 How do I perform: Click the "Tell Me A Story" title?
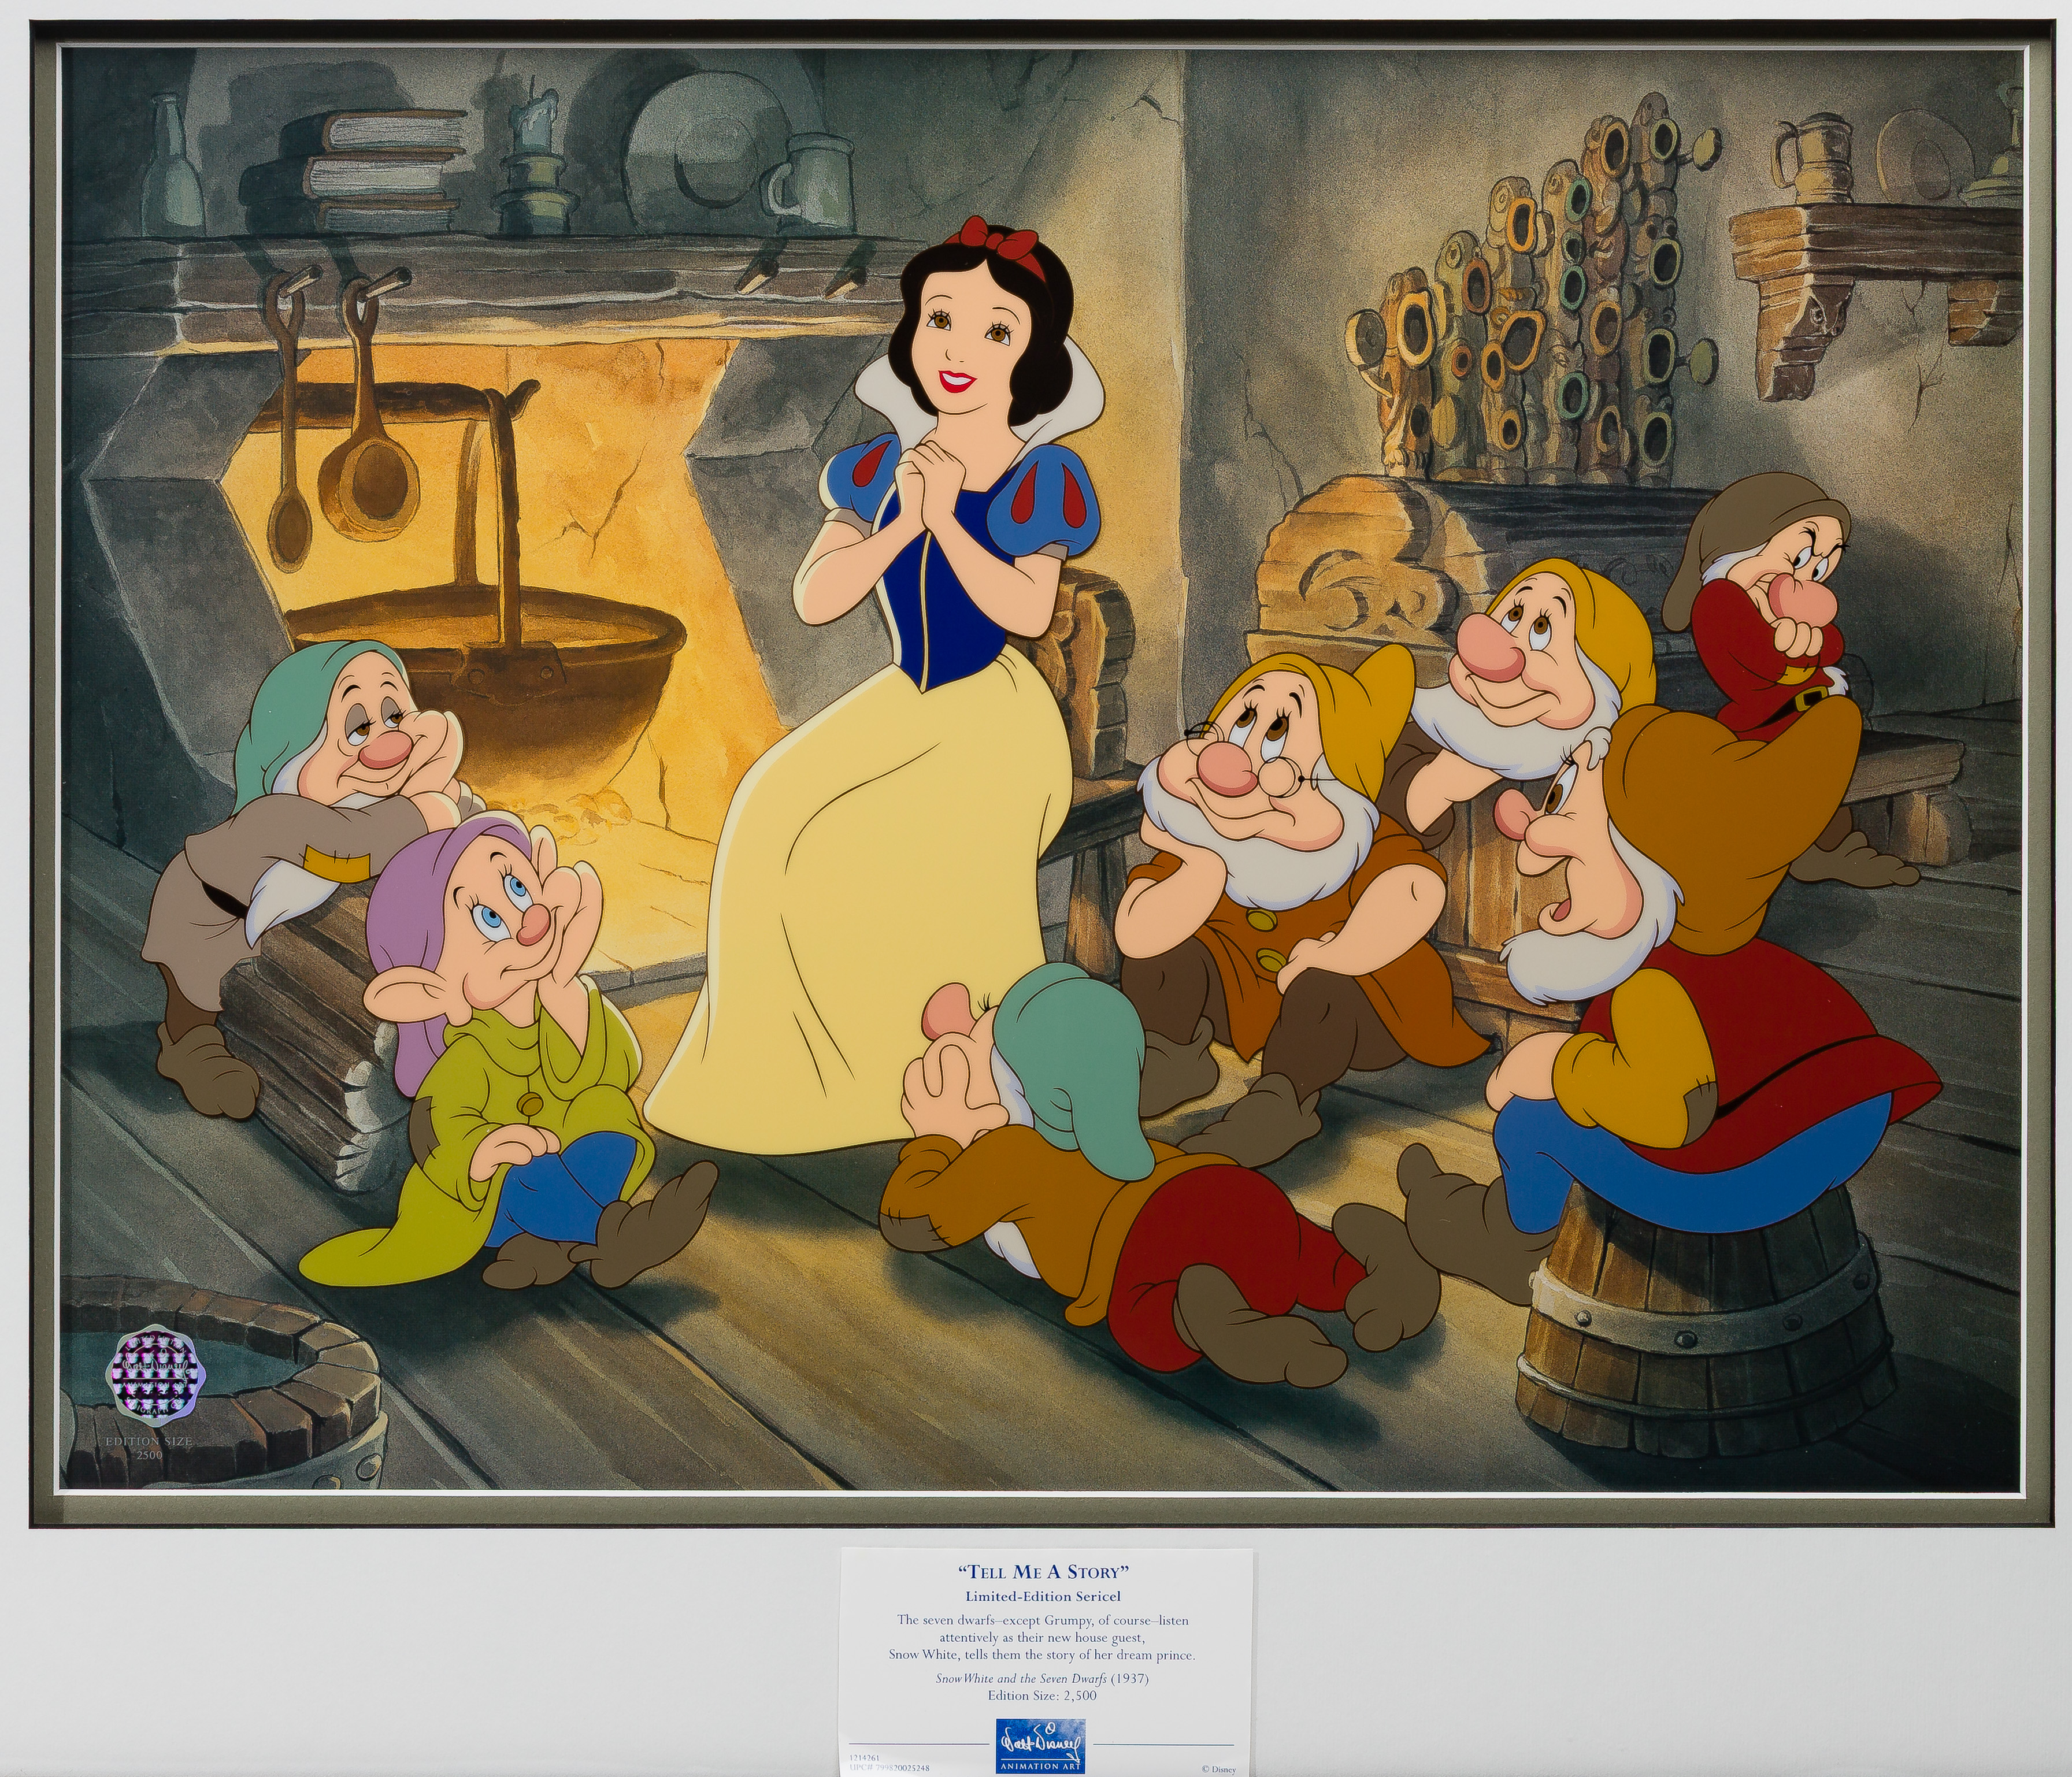[1043, 1573]
